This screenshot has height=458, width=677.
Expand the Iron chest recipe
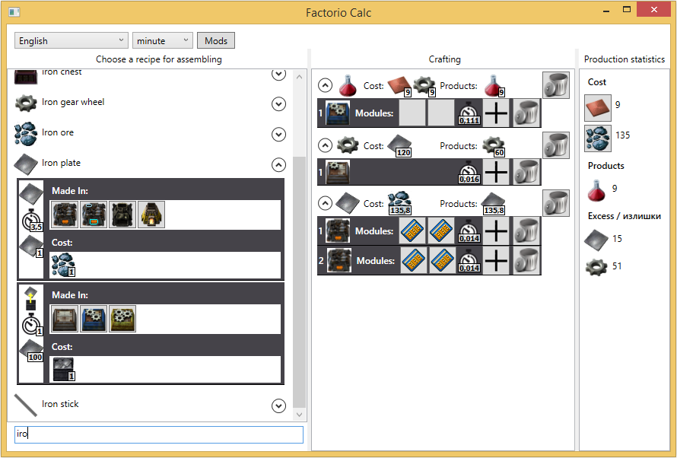coord(278,75)
